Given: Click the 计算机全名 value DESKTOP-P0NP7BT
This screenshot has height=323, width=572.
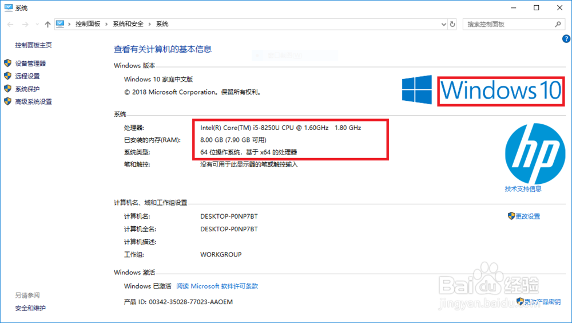Looking at the screenshot, I should pos(229,229).
